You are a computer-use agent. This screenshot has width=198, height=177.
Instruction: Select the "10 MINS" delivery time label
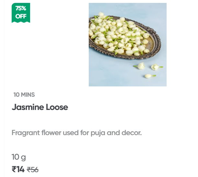click(24, 95)
